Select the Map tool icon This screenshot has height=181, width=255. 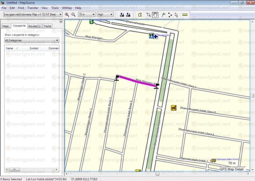tap(140, 15)
